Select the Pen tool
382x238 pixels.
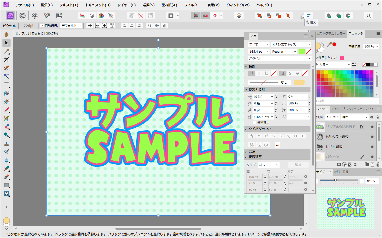[x=7, y=177]
